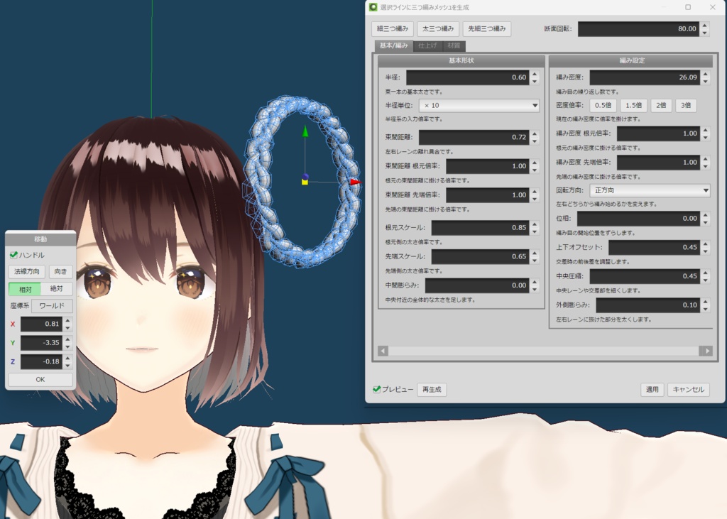This screenshot has height=519, width=727.
Task: Click the horizontal scrollbar right arrow
Action: 706,351
